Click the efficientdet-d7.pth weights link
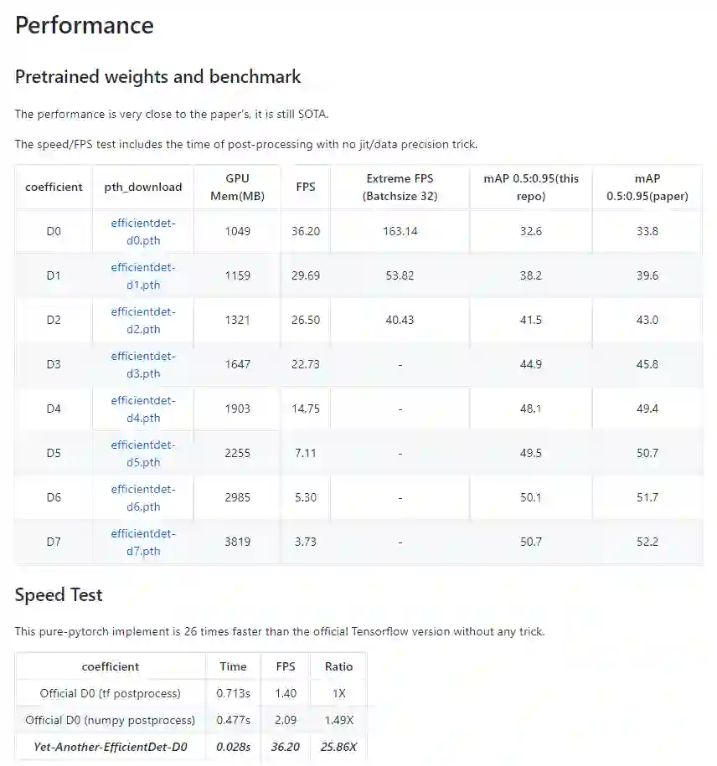 [x=143, y=542]
